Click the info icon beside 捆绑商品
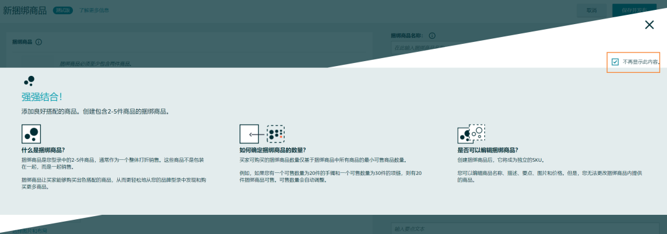The image size is (667, 234). click(39, 42)
